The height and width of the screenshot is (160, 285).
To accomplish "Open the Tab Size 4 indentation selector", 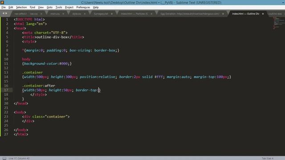I will (x=267, y=158).
